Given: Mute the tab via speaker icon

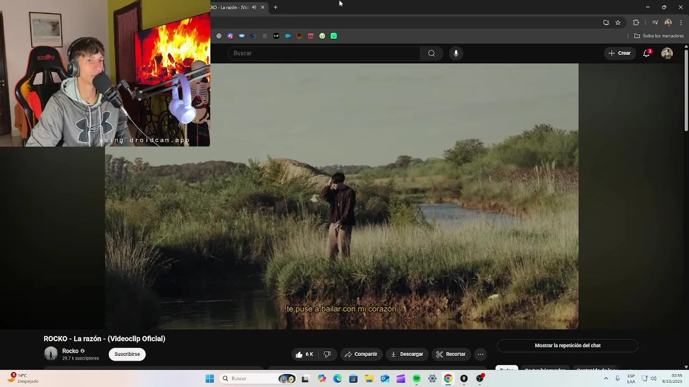Looking at the screenshot, I should pos(254,8).
